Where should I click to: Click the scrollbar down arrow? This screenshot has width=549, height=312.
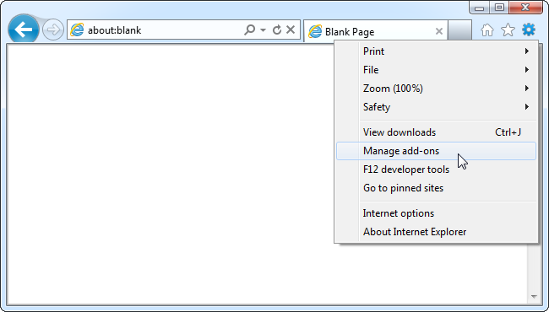click(x=534, y=297)
